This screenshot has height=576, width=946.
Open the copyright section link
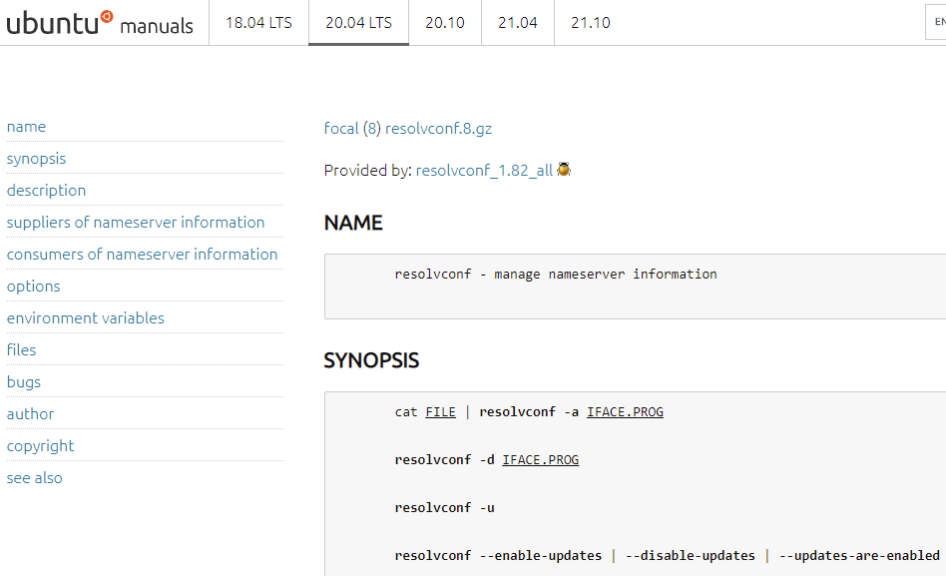point(41,446)
